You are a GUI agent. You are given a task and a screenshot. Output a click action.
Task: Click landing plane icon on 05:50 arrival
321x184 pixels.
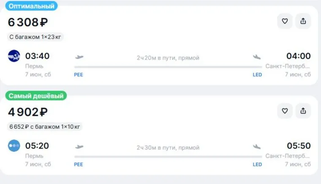click(257, 147)
